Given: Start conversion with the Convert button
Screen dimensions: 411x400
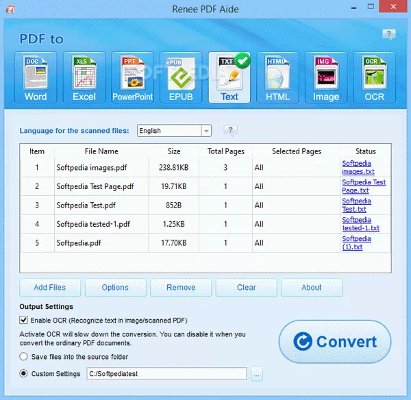Looking at the screenshot, I should point(335,342).
